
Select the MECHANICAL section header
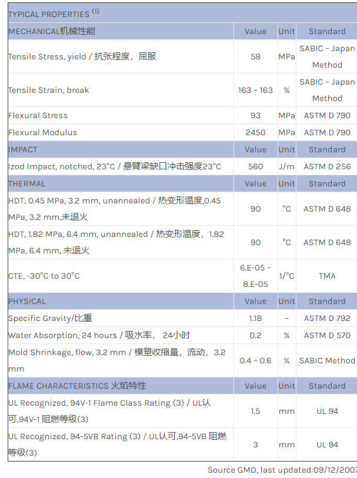tap(52, 31)
